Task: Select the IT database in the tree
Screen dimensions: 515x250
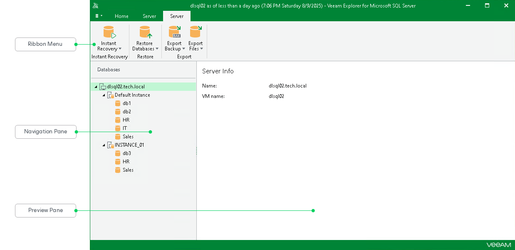Action: coord(125,128)
